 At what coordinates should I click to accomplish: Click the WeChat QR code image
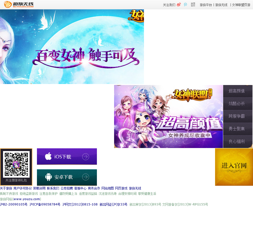(16, 164)
